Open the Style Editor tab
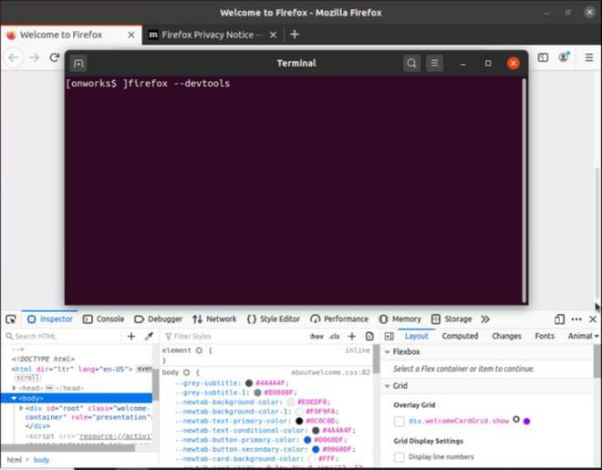 [x=274, y=319]
